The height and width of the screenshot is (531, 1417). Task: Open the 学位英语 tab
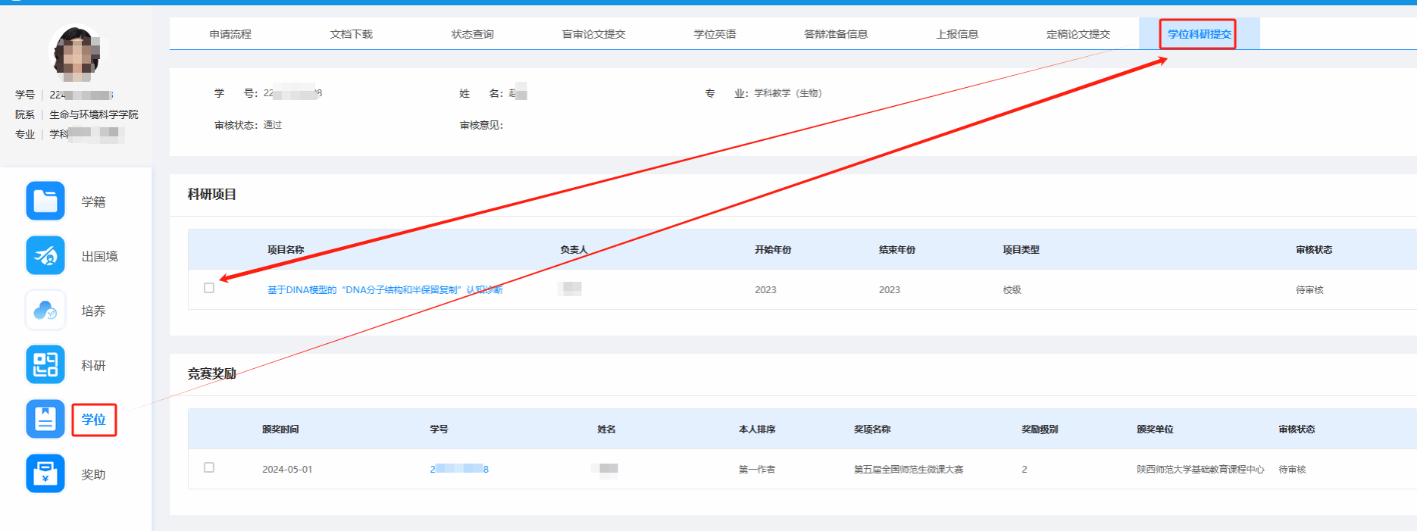pos(715,34)
